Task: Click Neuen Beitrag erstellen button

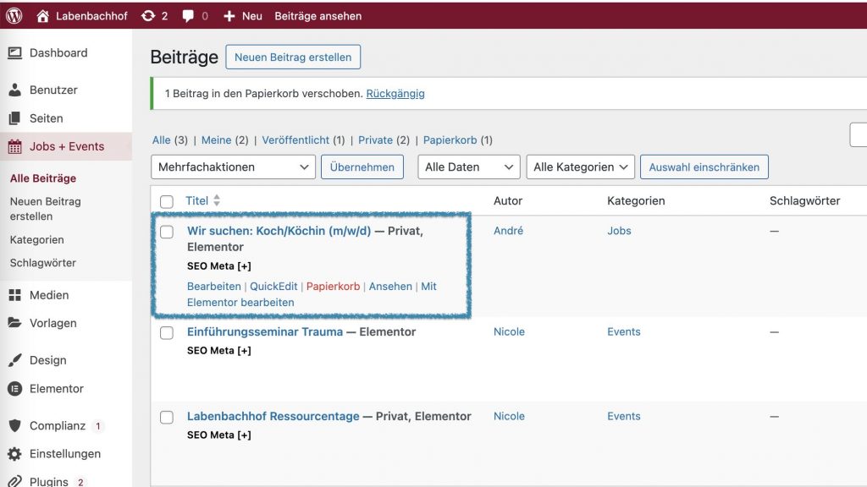Action: point(293,57)
